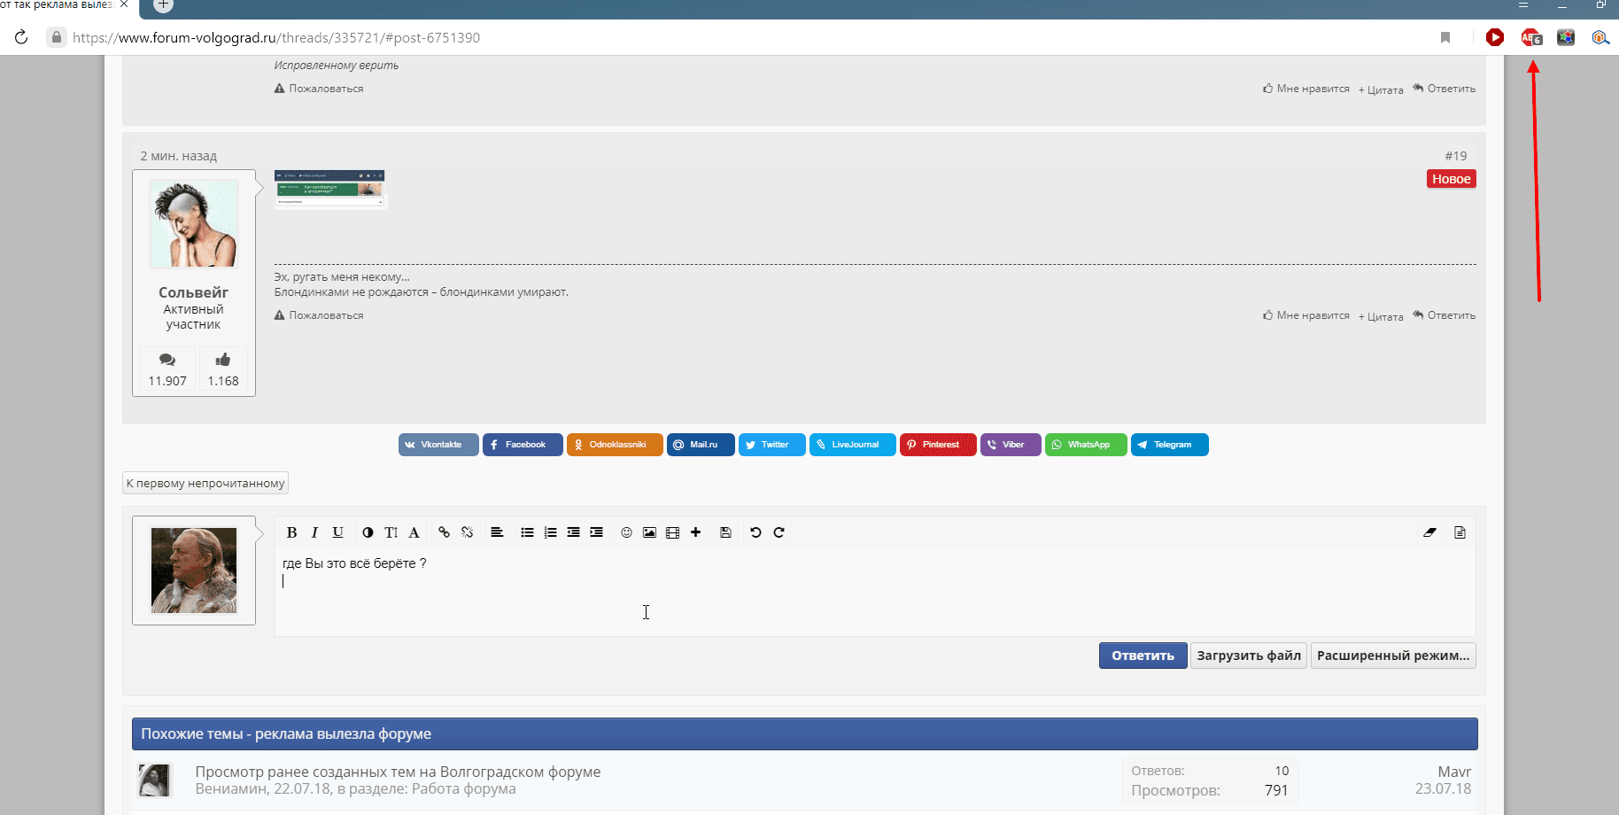Share thread on Odnoklassniki
Viewport: 1619px width, 815px height.
[615, 445]
